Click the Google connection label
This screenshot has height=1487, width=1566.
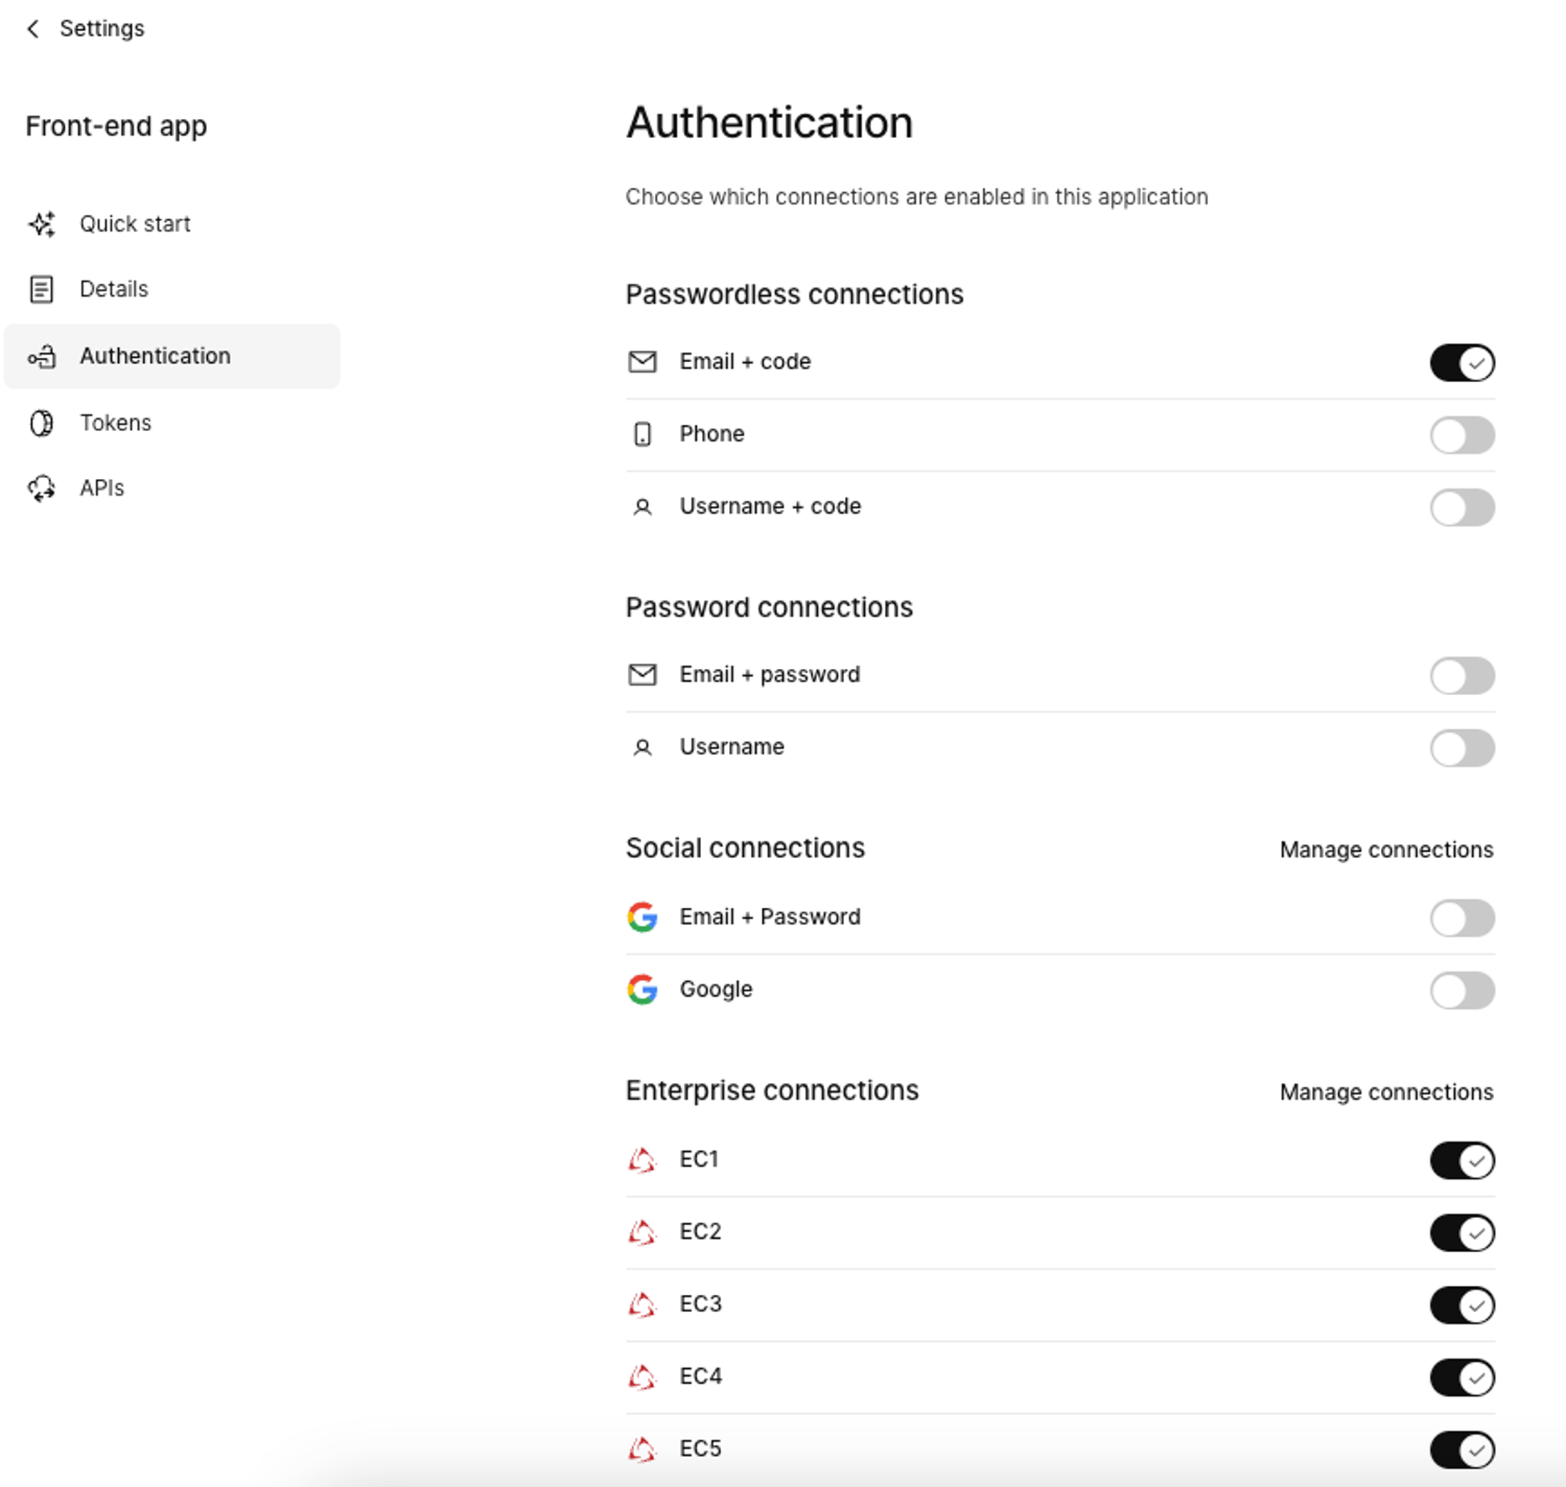click(x=716, y=989)
